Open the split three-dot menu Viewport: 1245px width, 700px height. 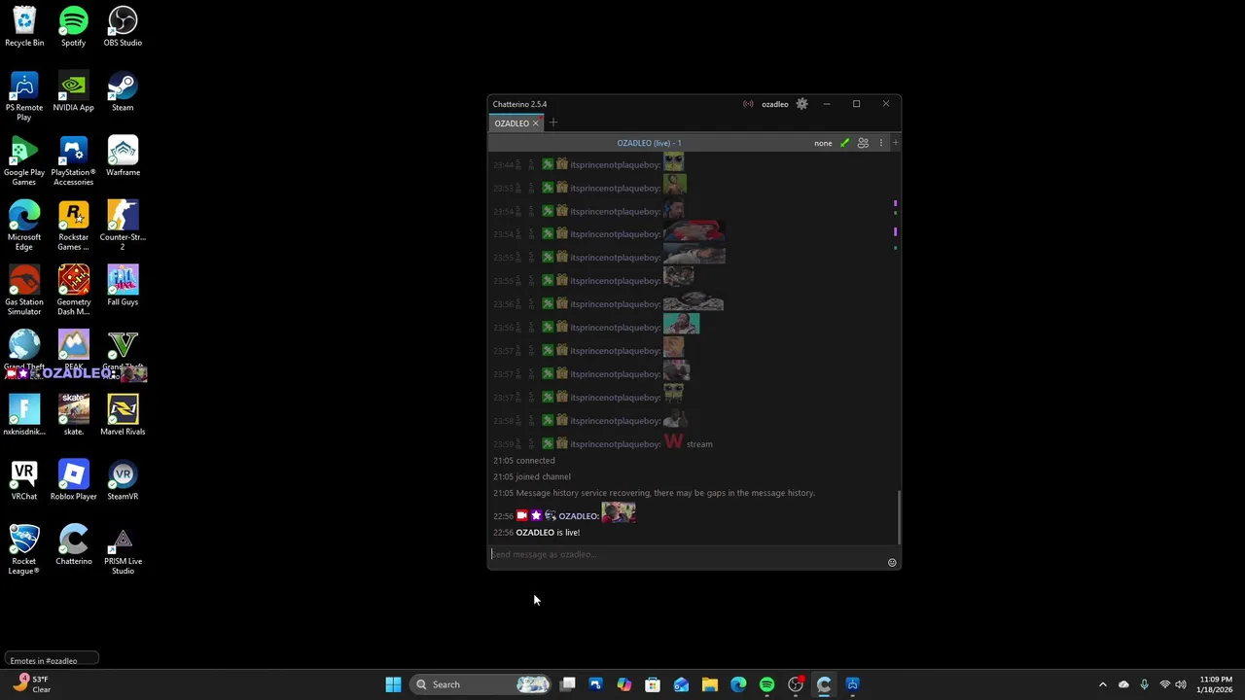click(x=881, y=143)
